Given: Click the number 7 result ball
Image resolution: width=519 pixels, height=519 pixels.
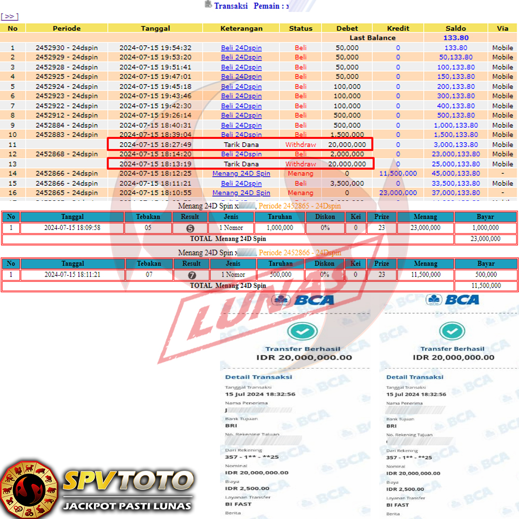Looking at the screenshot, I should point(190,275).
